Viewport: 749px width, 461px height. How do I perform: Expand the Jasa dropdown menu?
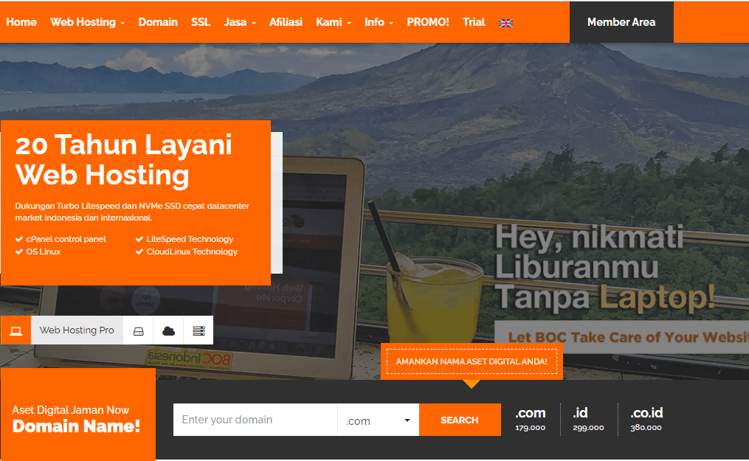click(239, 22)
